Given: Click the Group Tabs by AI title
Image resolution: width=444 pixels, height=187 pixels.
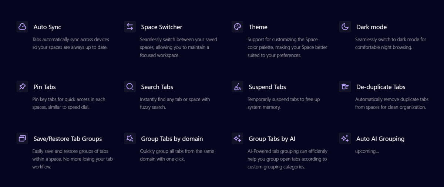Looking at the screenshot, I should (x=272, y=139).
